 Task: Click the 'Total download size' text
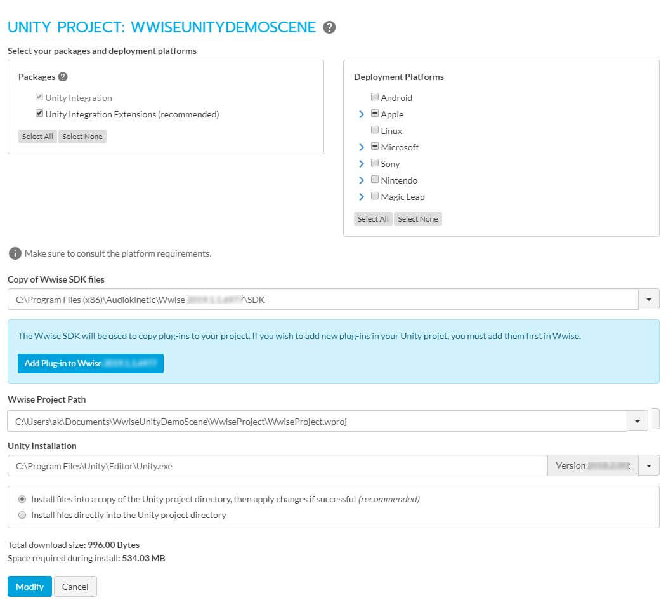74,545
